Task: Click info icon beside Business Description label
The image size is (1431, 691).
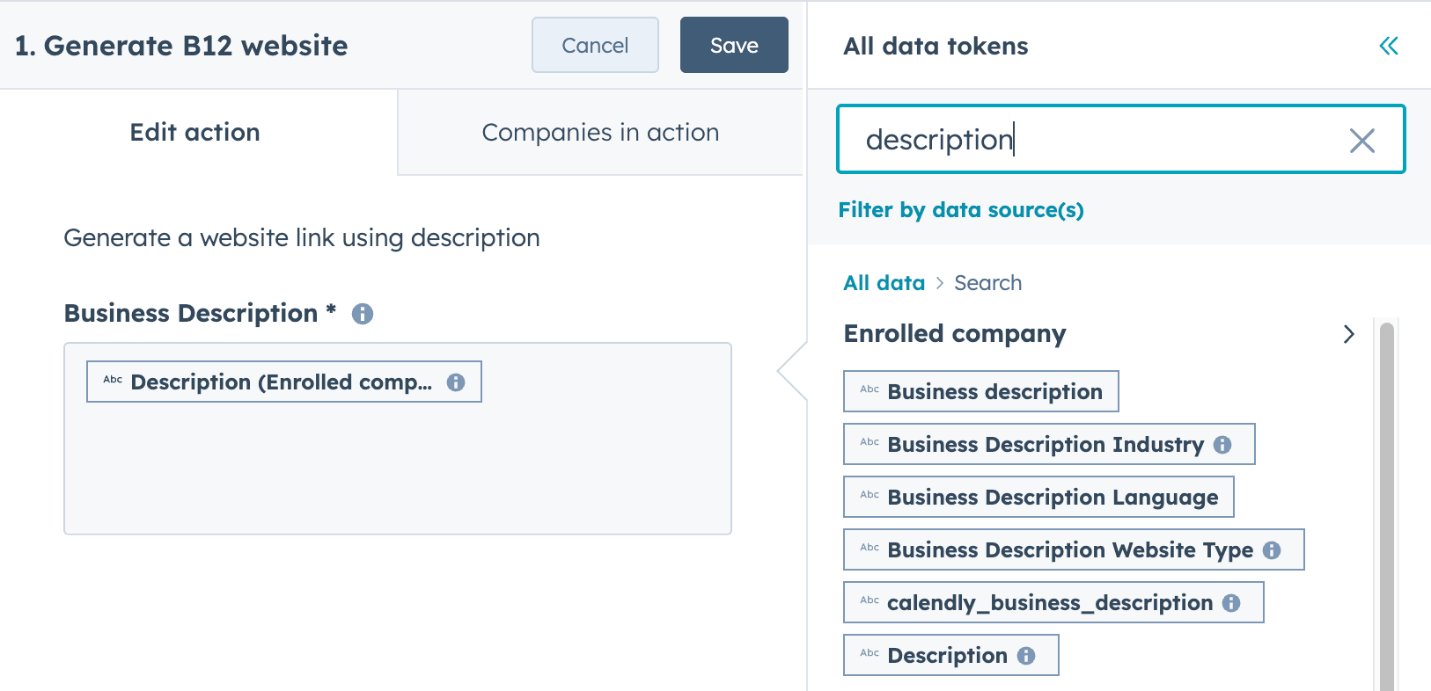Action: point(363,314)
